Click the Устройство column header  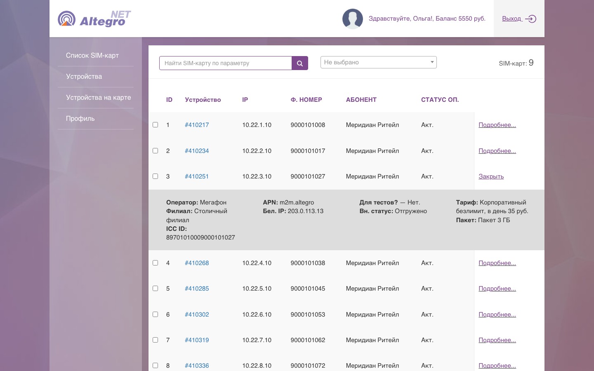(203, 100)
